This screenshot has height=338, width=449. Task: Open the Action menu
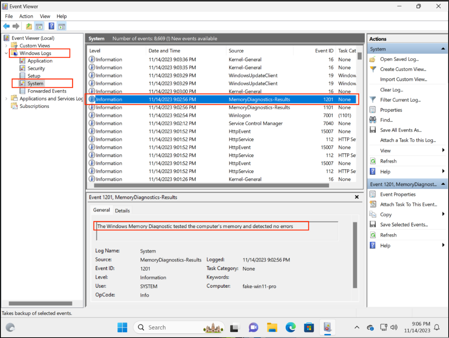26,16
